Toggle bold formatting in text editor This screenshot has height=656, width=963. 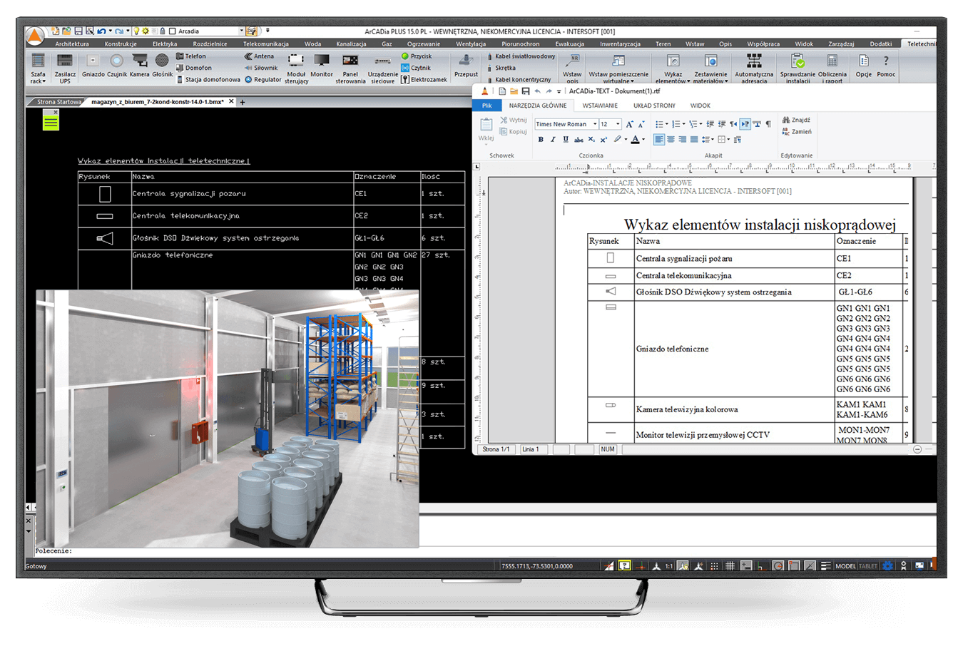pyautogui.click(x=541, y=140)
